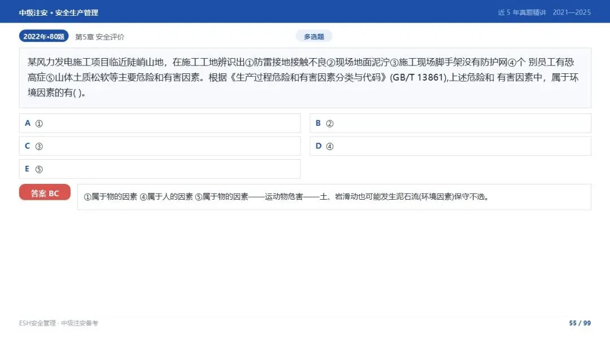This screenshot has width=610, height=343.
Task: Click the header title 中级注安・安全生产管理
Action: pos(59,13)
